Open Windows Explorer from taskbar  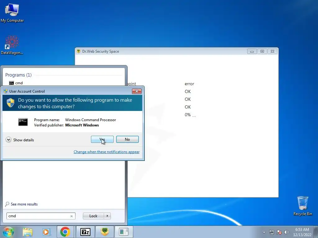pos(28,232)
